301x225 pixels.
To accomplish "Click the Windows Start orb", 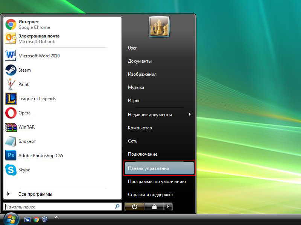I will click(11, 219).
